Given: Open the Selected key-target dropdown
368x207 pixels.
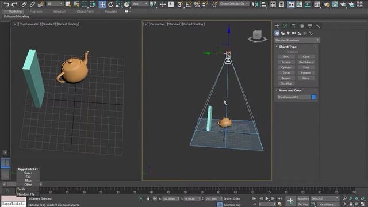Looking at the screenshot, I should point(325,198).
